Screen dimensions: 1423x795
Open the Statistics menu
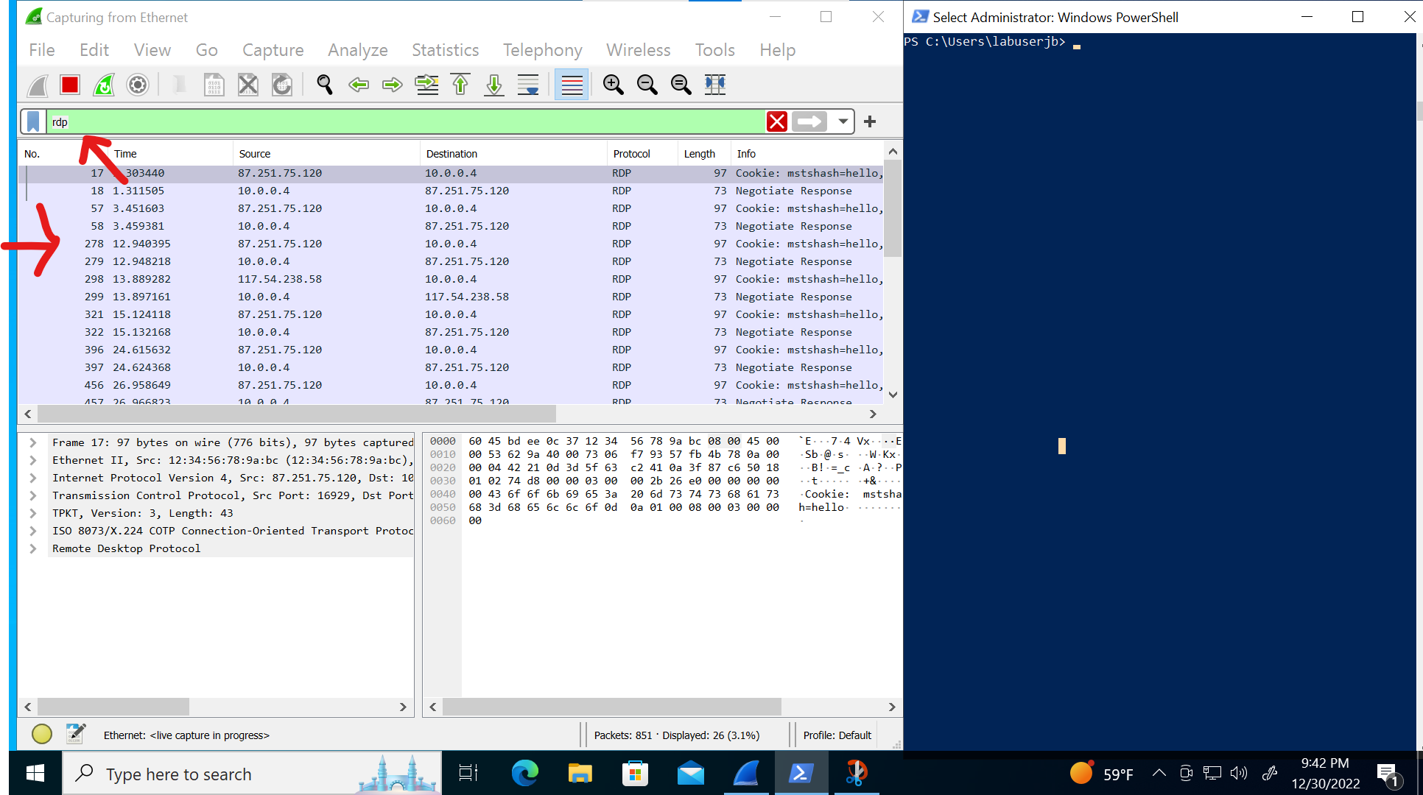pos(446,50)
